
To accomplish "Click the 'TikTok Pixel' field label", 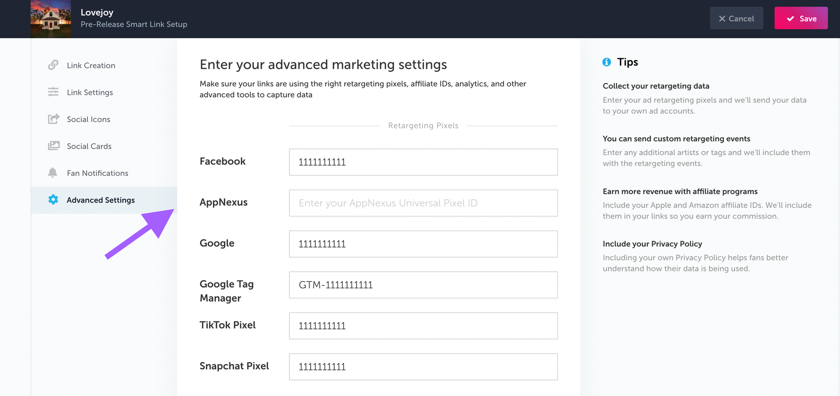I will (x=228, y=325).
